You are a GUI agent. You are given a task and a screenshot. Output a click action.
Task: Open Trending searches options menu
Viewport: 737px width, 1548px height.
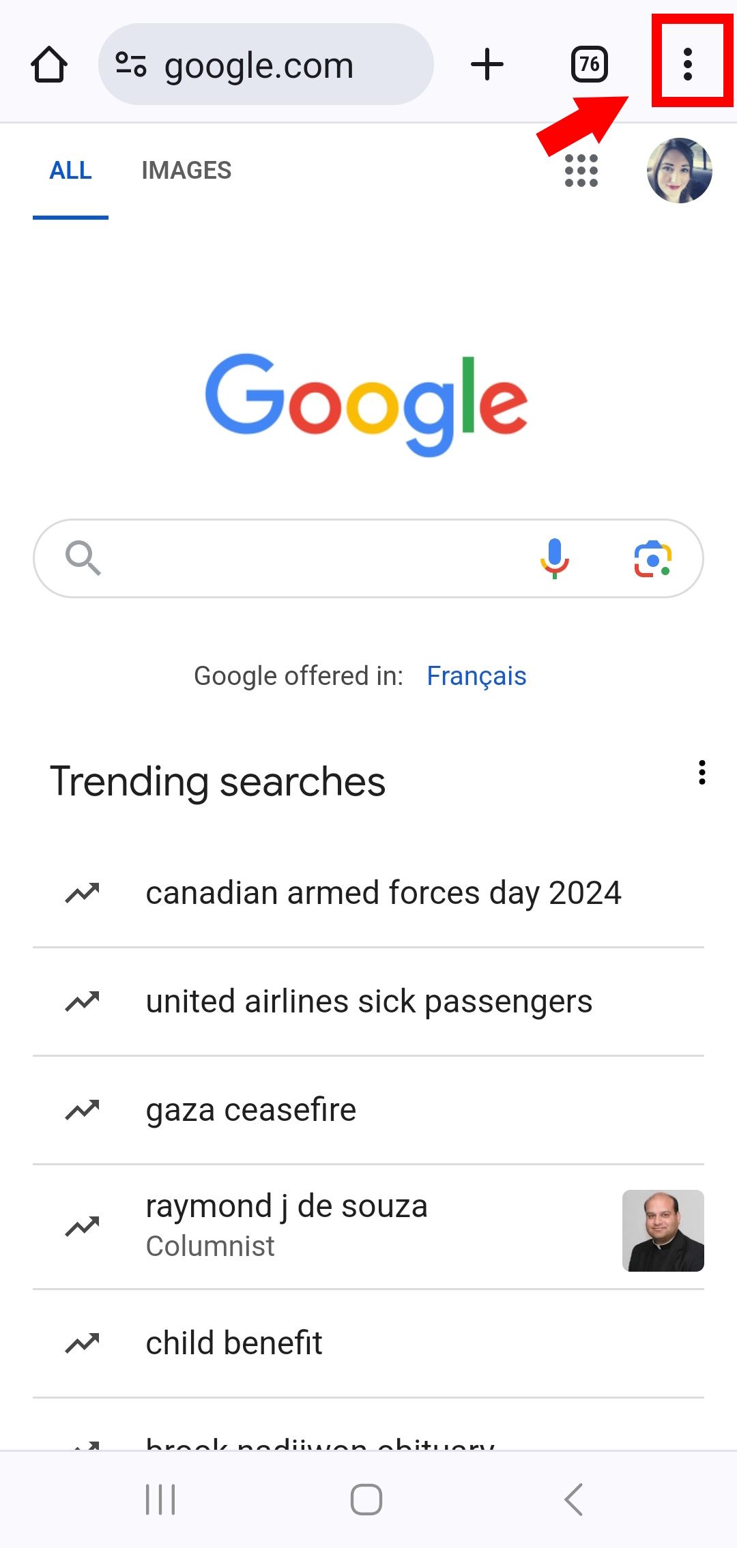tap(702, 773)
